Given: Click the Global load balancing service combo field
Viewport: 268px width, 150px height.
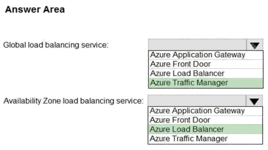Looking at the screenshot, I should (x=197, y=45).
